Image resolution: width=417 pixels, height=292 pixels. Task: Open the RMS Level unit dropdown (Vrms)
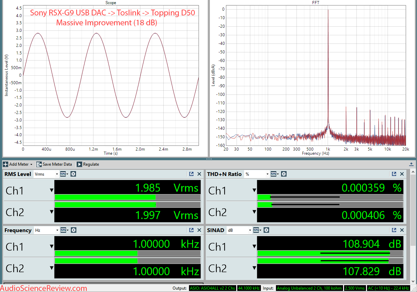(46, 174)
